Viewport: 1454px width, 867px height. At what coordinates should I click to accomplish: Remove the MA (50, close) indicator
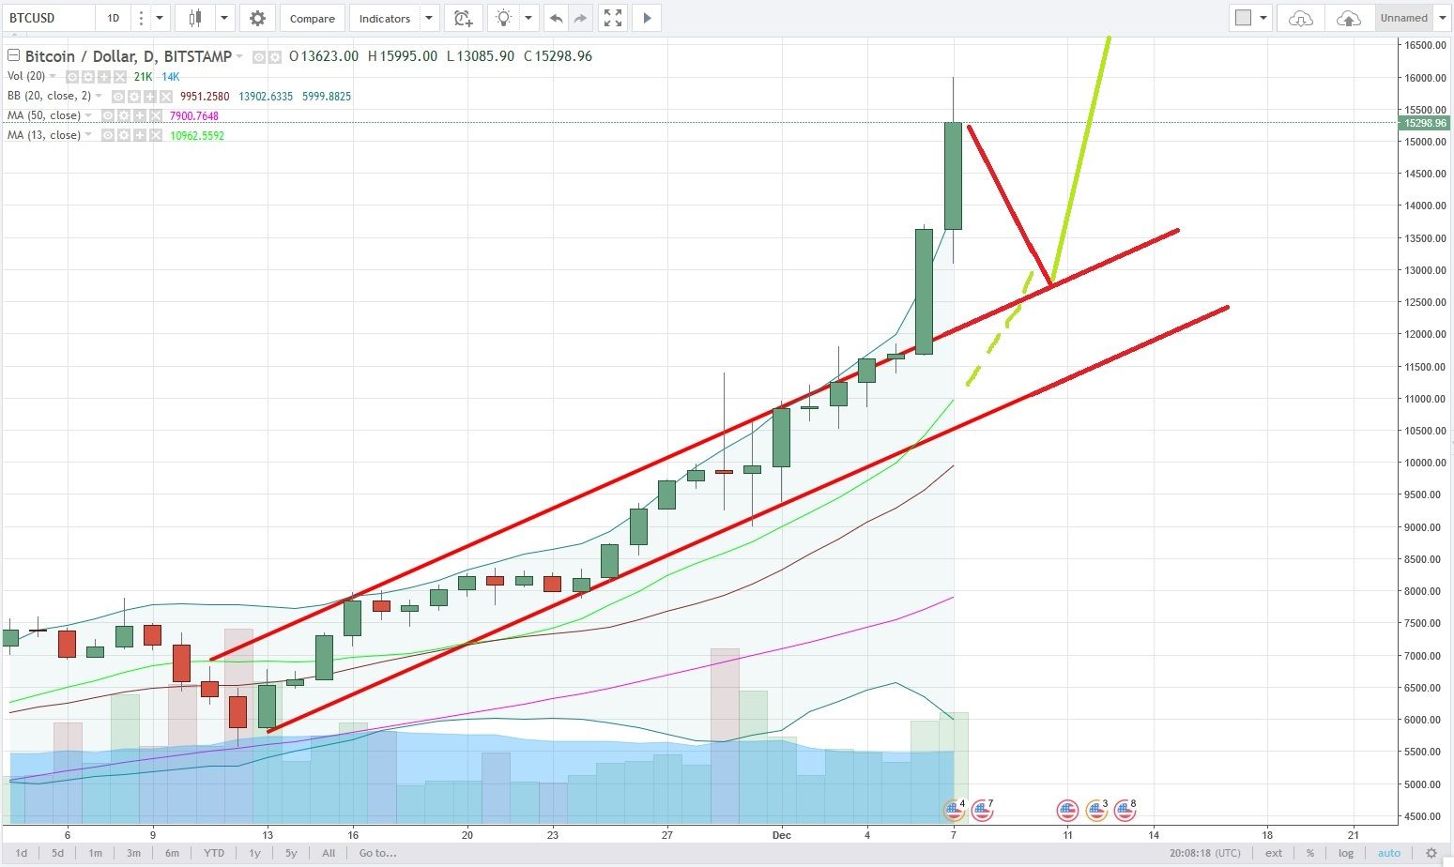(156, 115)
